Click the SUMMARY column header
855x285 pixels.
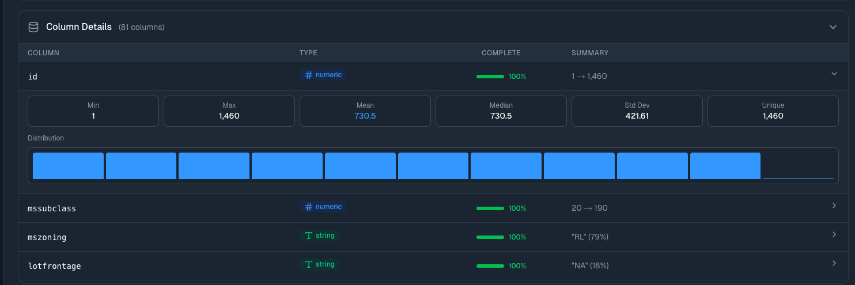589,53
